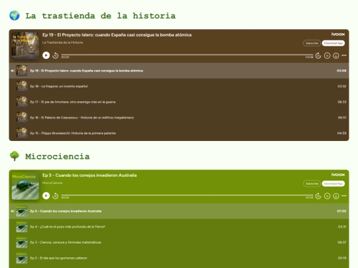Click speaker icon on Ep 19 row
The image size is (358, 268).
pyautogui.click(x=13, y=71)
